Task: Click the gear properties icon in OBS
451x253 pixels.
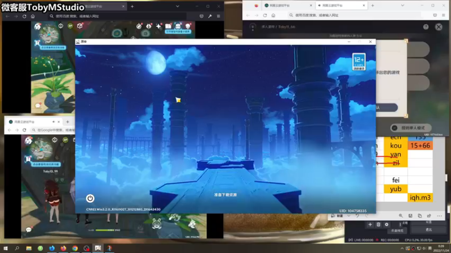Action: point(387,224)
